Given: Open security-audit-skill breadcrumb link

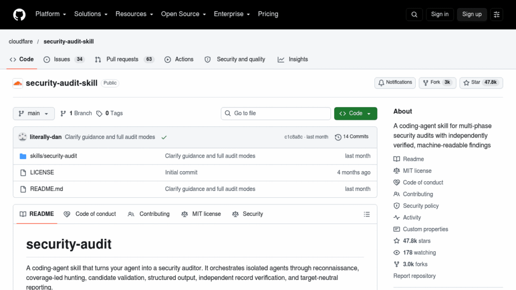Looking at the screenshot, I should (x=69, y=41).
